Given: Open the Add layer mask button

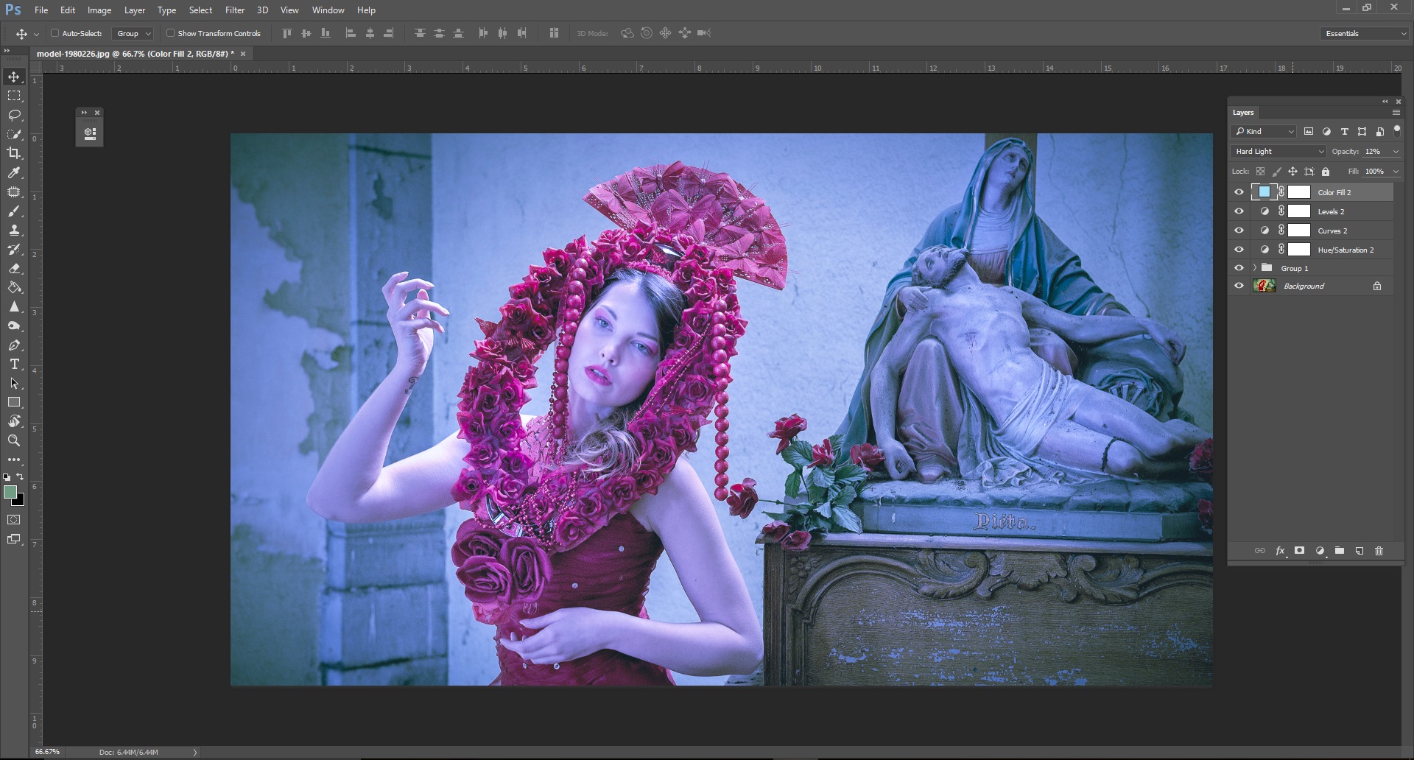Looking at the screenshot, I should [x=1300, y=551].
